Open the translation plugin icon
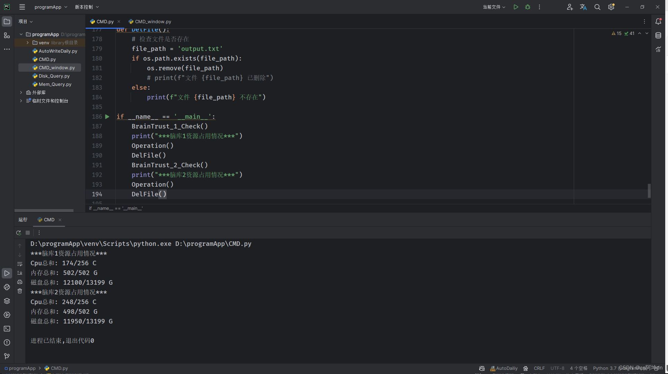Screen dimensions: 668x374 pos(583,7)
